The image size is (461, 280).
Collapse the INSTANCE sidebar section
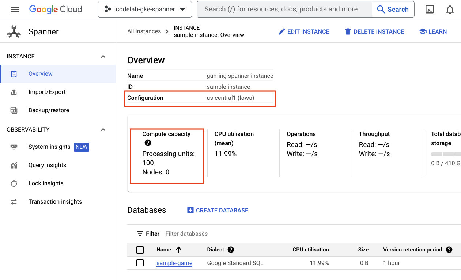point(103,57)
